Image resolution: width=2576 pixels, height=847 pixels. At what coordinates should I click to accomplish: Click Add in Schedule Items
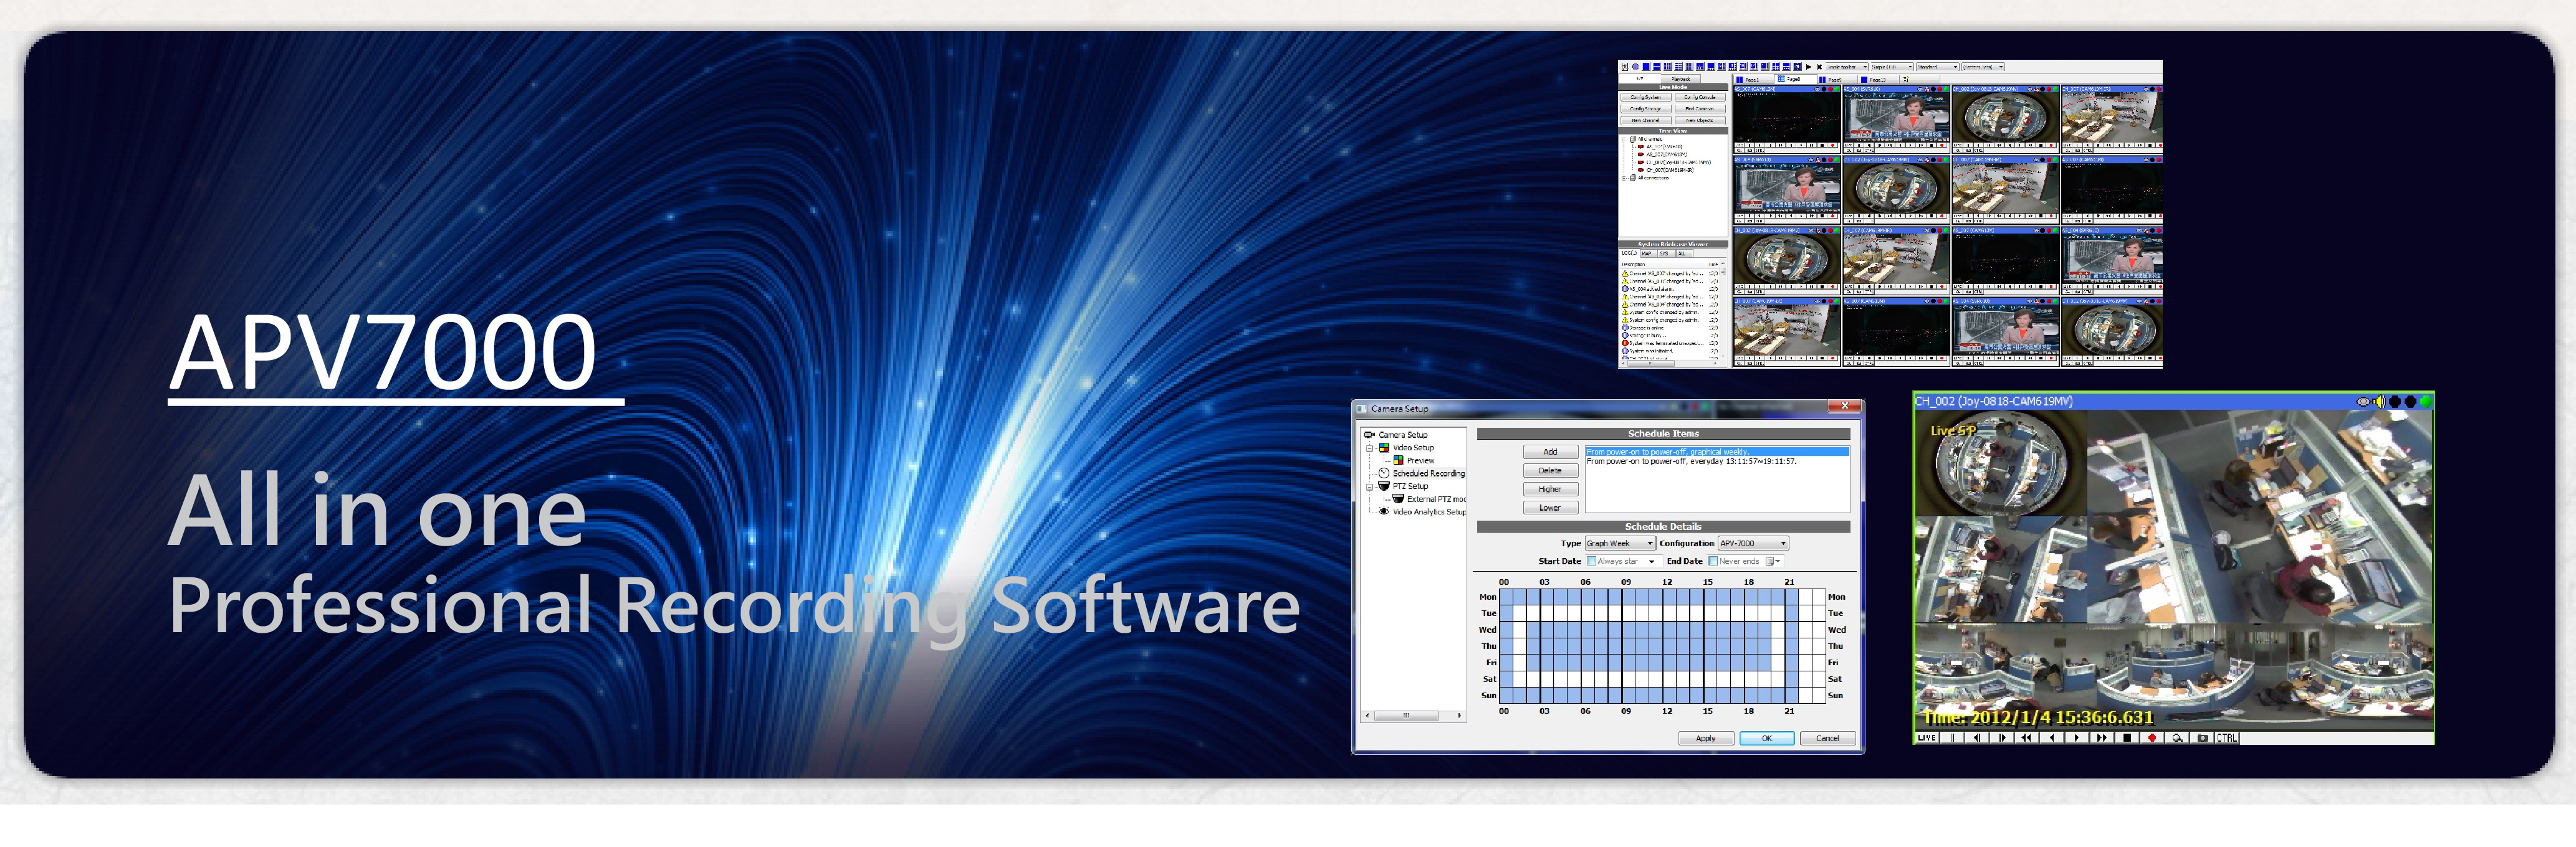click(x=1551, y=453)
